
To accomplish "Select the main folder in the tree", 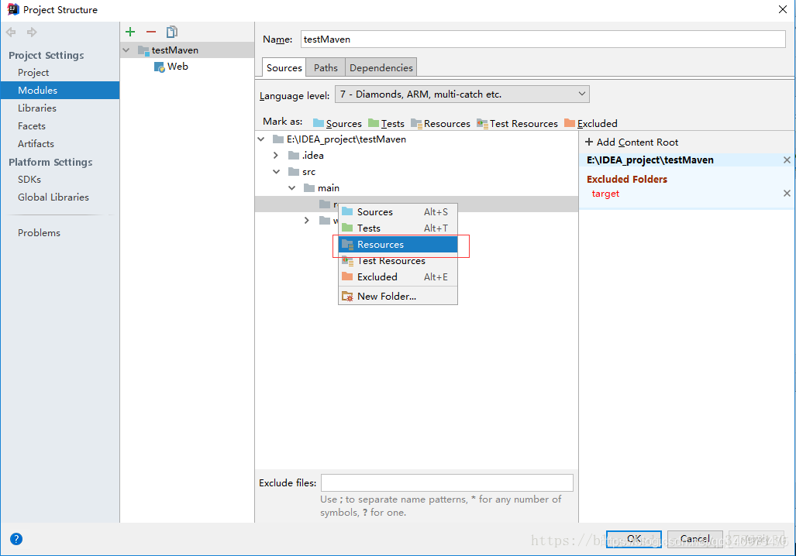I will pos(329,187).
